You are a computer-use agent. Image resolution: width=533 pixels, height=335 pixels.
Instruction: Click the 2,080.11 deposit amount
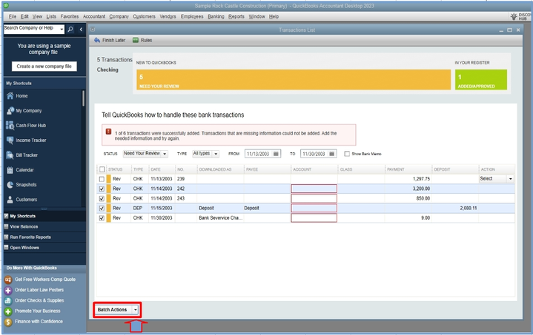[x=469, y=209]
